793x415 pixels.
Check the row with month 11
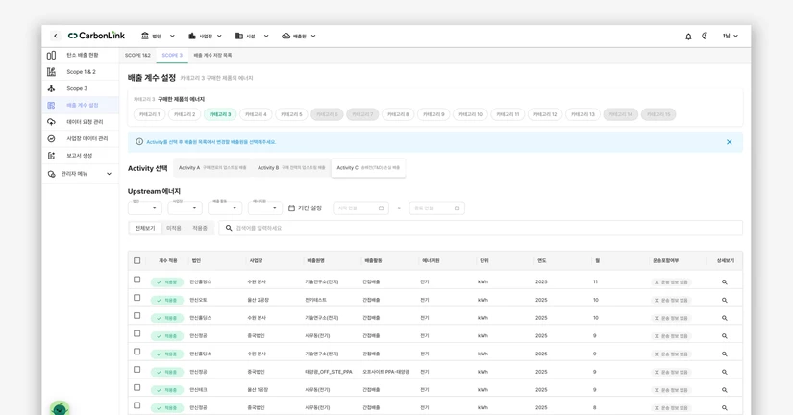[x=137, y=280]
